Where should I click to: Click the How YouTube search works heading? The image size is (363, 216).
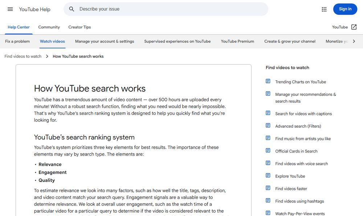[90, 89]
